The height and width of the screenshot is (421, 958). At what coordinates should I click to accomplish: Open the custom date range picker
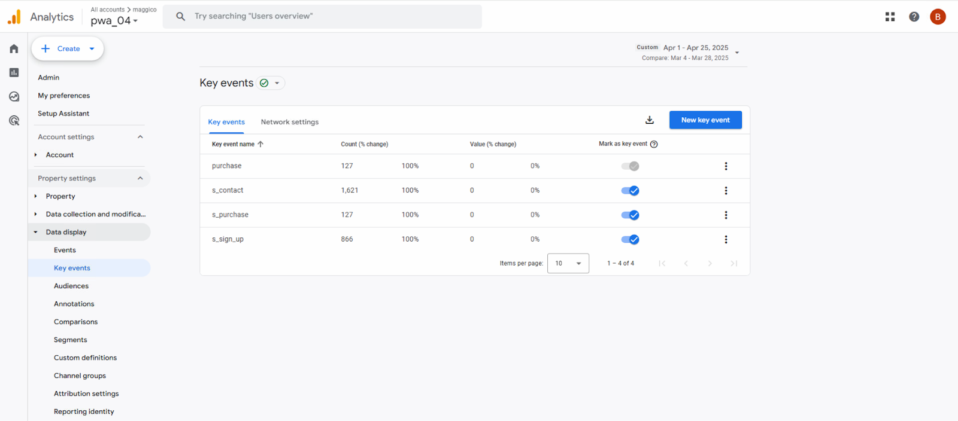coord(689,53)
